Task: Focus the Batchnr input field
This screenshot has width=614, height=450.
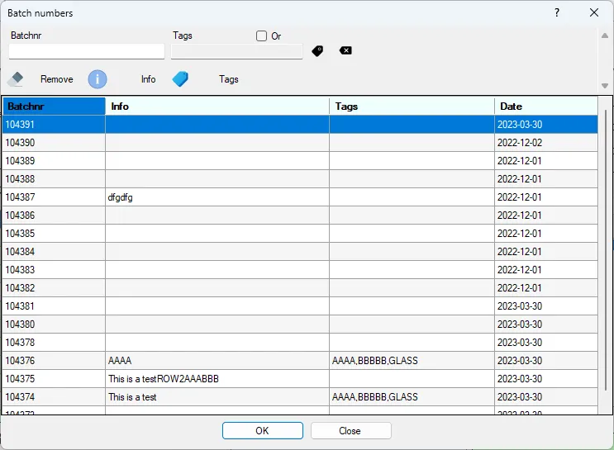Action: coord(87,51)
